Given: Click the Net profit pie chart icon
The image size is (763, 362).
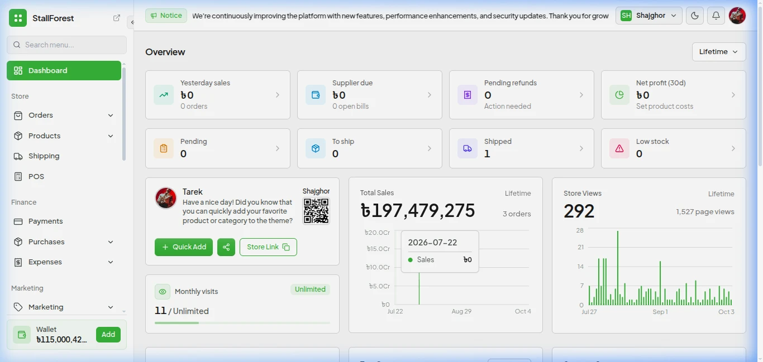Looking at the screenshot, I should (619, 95).
